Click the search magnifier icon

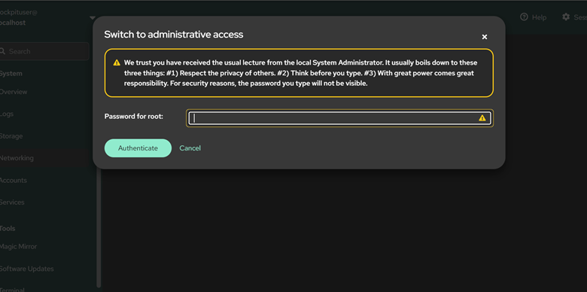[x=2, y=51]
